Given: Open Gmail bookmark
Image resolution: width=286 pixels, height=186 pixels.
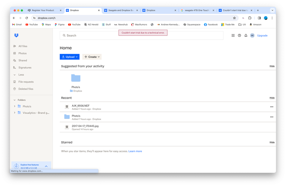Looking at the screenshot, I should tap(17, 24).
